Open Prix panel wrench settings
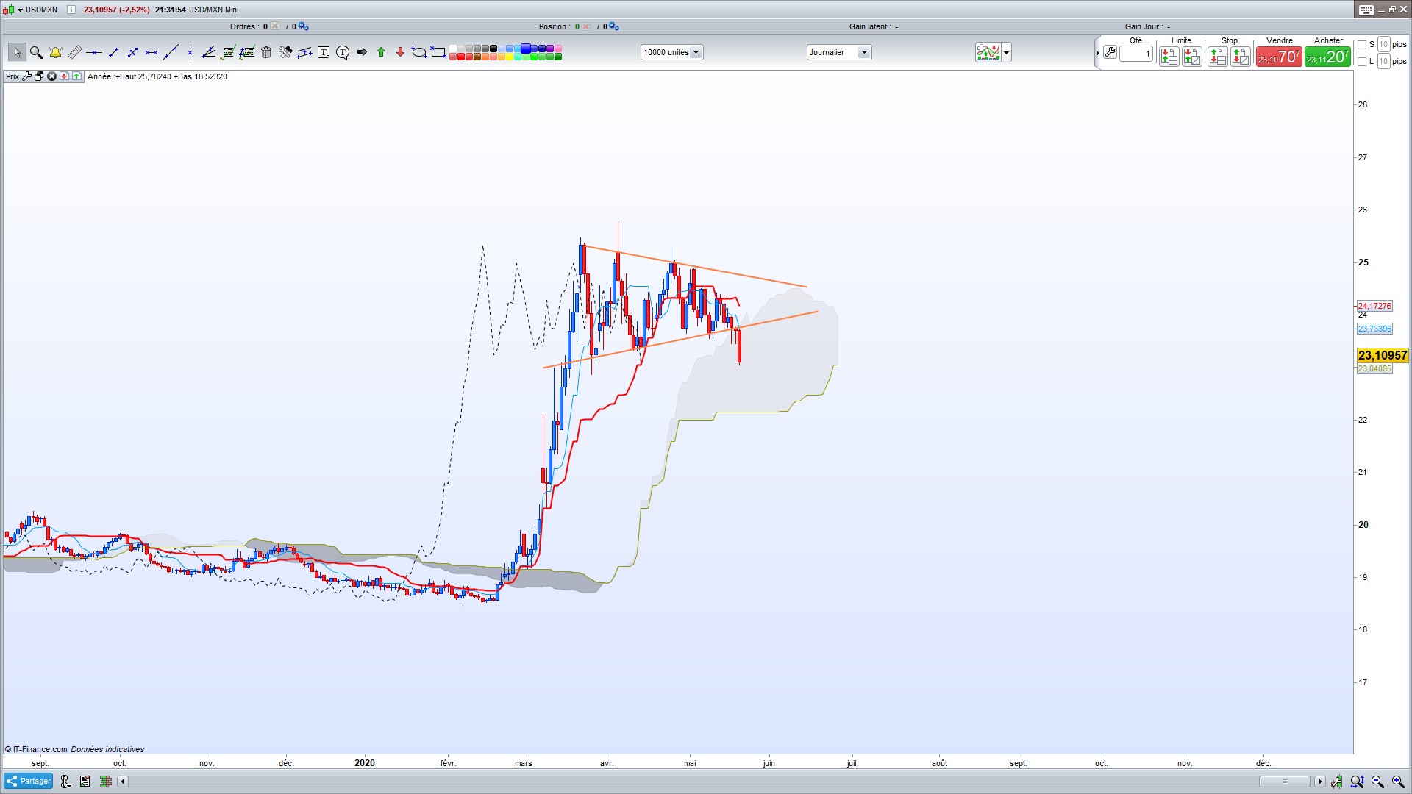 (x=27, y=76)
